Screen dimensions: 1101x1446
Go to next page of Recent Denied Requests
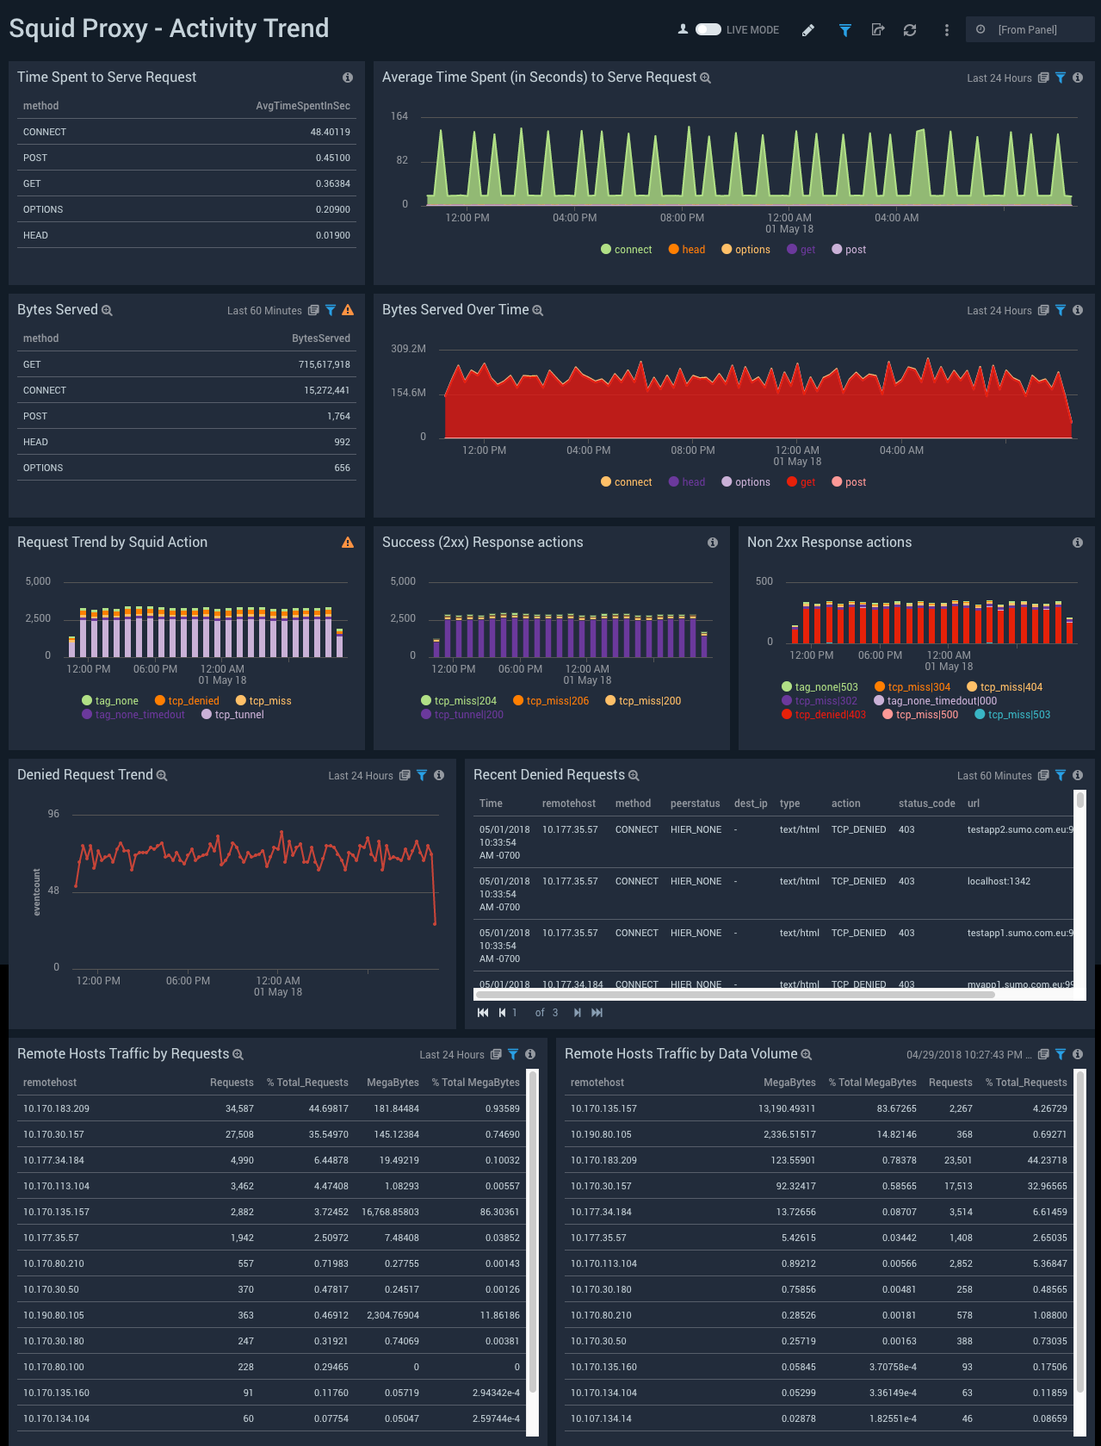[x=577, y=1013]
